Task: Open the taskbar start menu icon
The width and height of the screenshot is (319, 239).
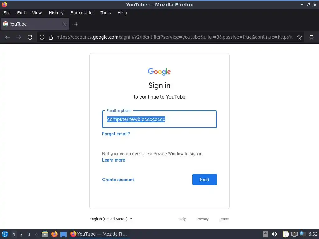Action: click(5, 234)
